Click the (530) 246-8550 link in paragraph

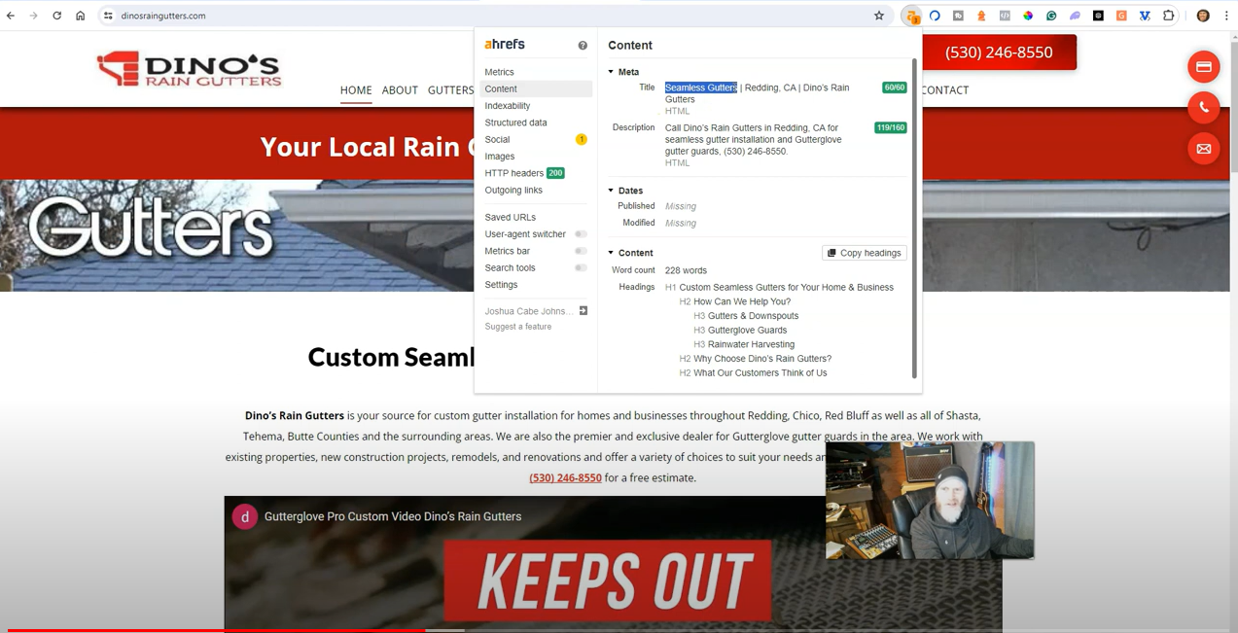(x=565, y=477)
